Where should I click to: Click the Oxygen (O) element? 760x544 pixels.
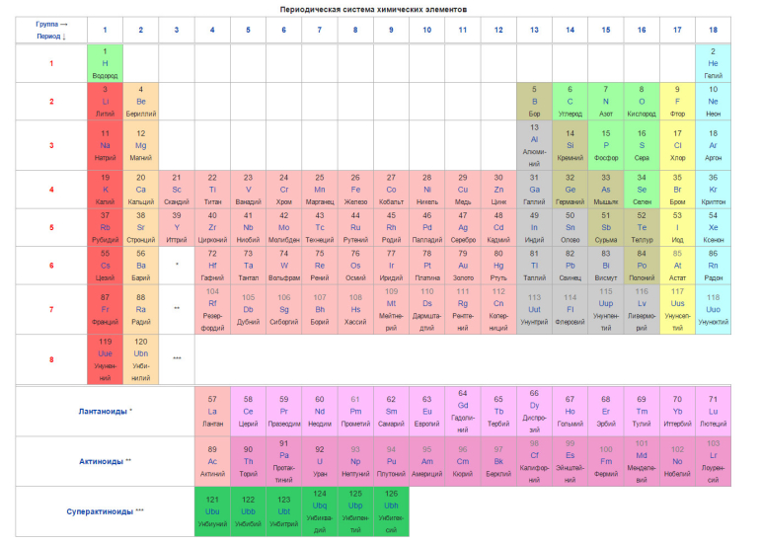point(642,102)
